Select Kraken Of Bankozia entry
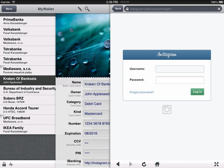 (28, 80)
